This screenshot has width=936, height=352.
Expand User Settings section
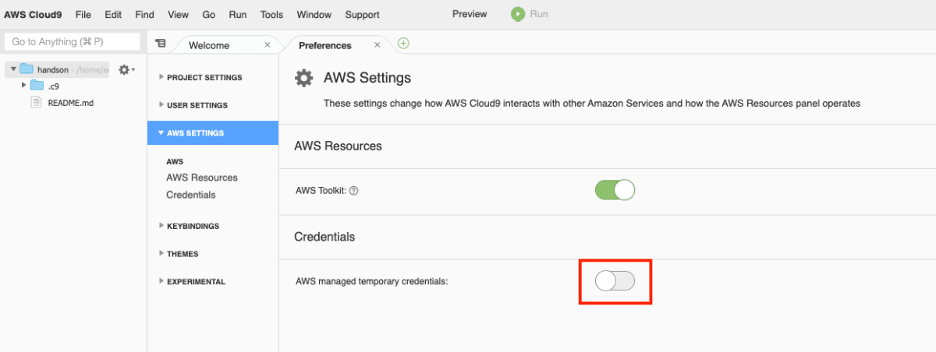pyautogui.click(x=193, y=105)
